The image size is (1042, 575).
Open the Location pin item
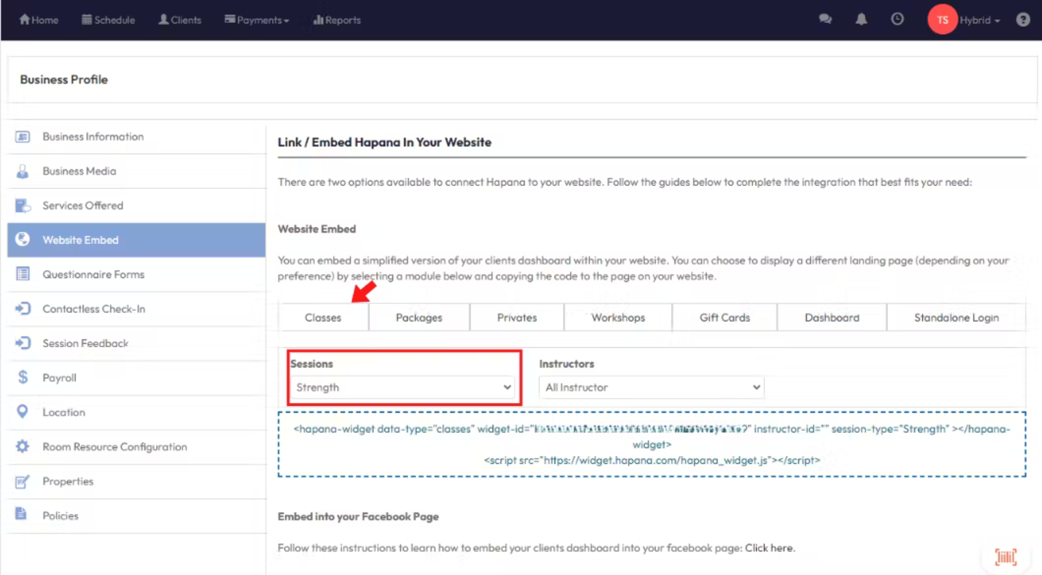click(64, 412)
